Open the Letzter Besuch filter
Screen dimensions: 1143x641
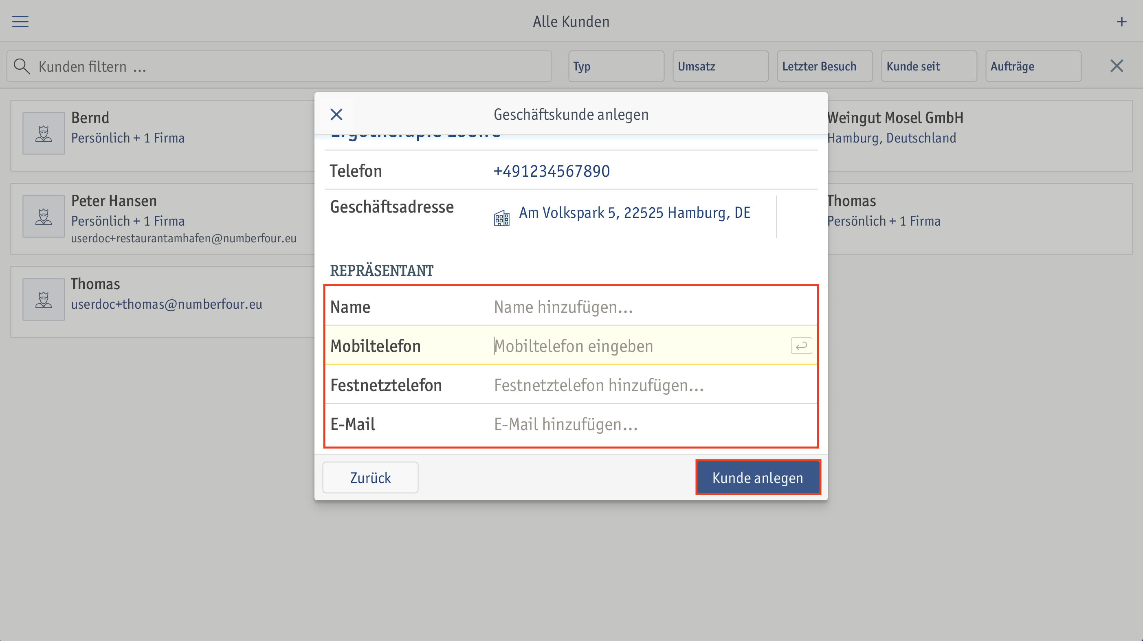click(x=824, y=66)
